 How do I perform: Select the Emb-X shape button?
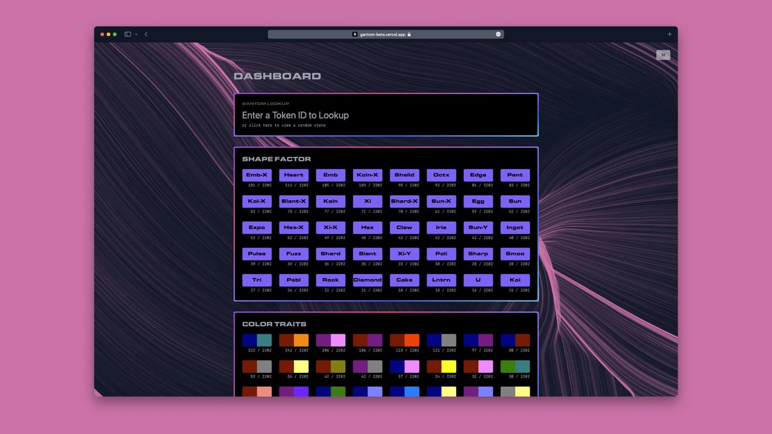pyautogui.click(x=257, y=175)
